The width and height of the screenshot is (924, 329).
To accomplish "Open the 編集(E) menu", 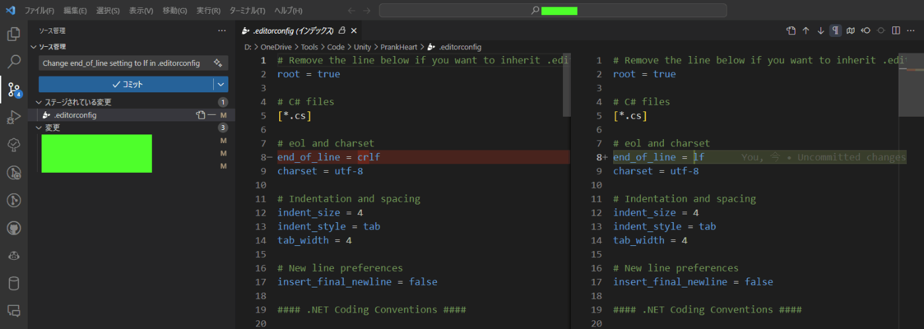I will (x=75, y=11).
